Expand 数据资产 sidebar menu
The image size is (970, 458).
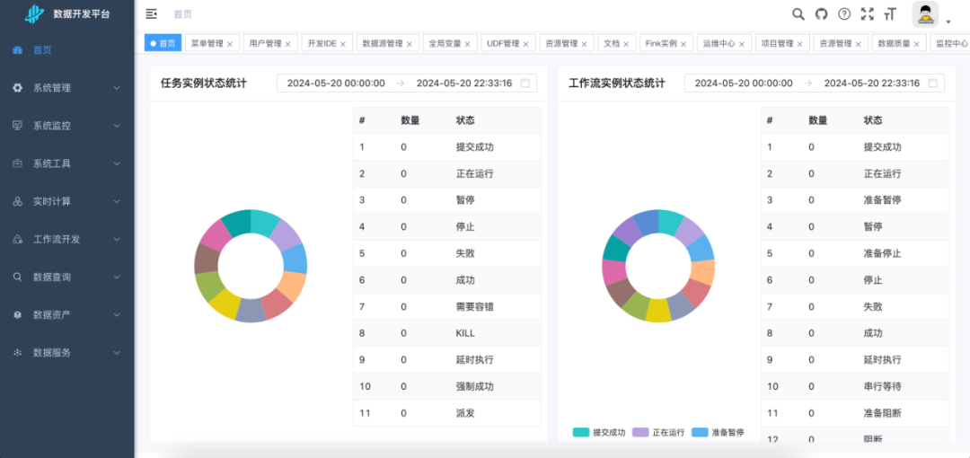(x=66, y=314)
